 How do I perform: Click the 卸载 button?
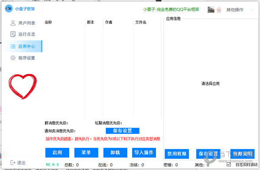tap(115, 153)
